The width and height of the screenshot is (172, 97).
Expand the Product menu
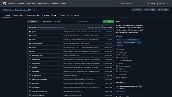[12, 4]
